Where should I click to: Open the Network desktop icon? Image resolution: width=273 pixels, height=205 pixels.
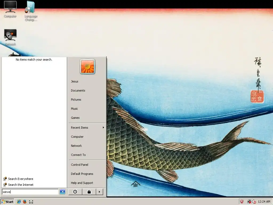click(x=10, y=37)
